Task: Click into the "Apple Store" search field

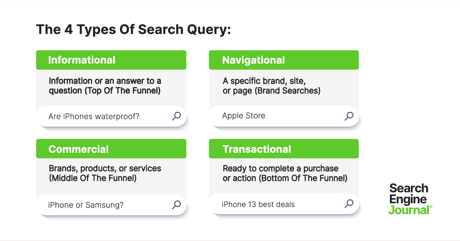Action: (276, 116)
